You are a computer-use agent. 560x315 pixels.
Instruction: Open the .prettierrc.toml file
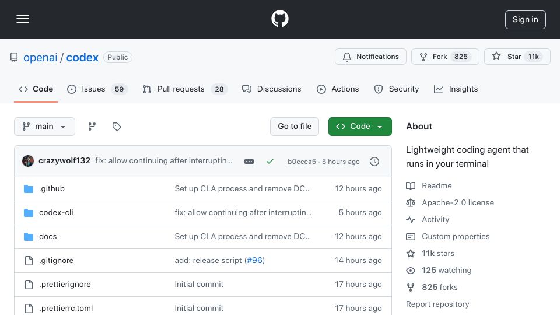[66, 308]
